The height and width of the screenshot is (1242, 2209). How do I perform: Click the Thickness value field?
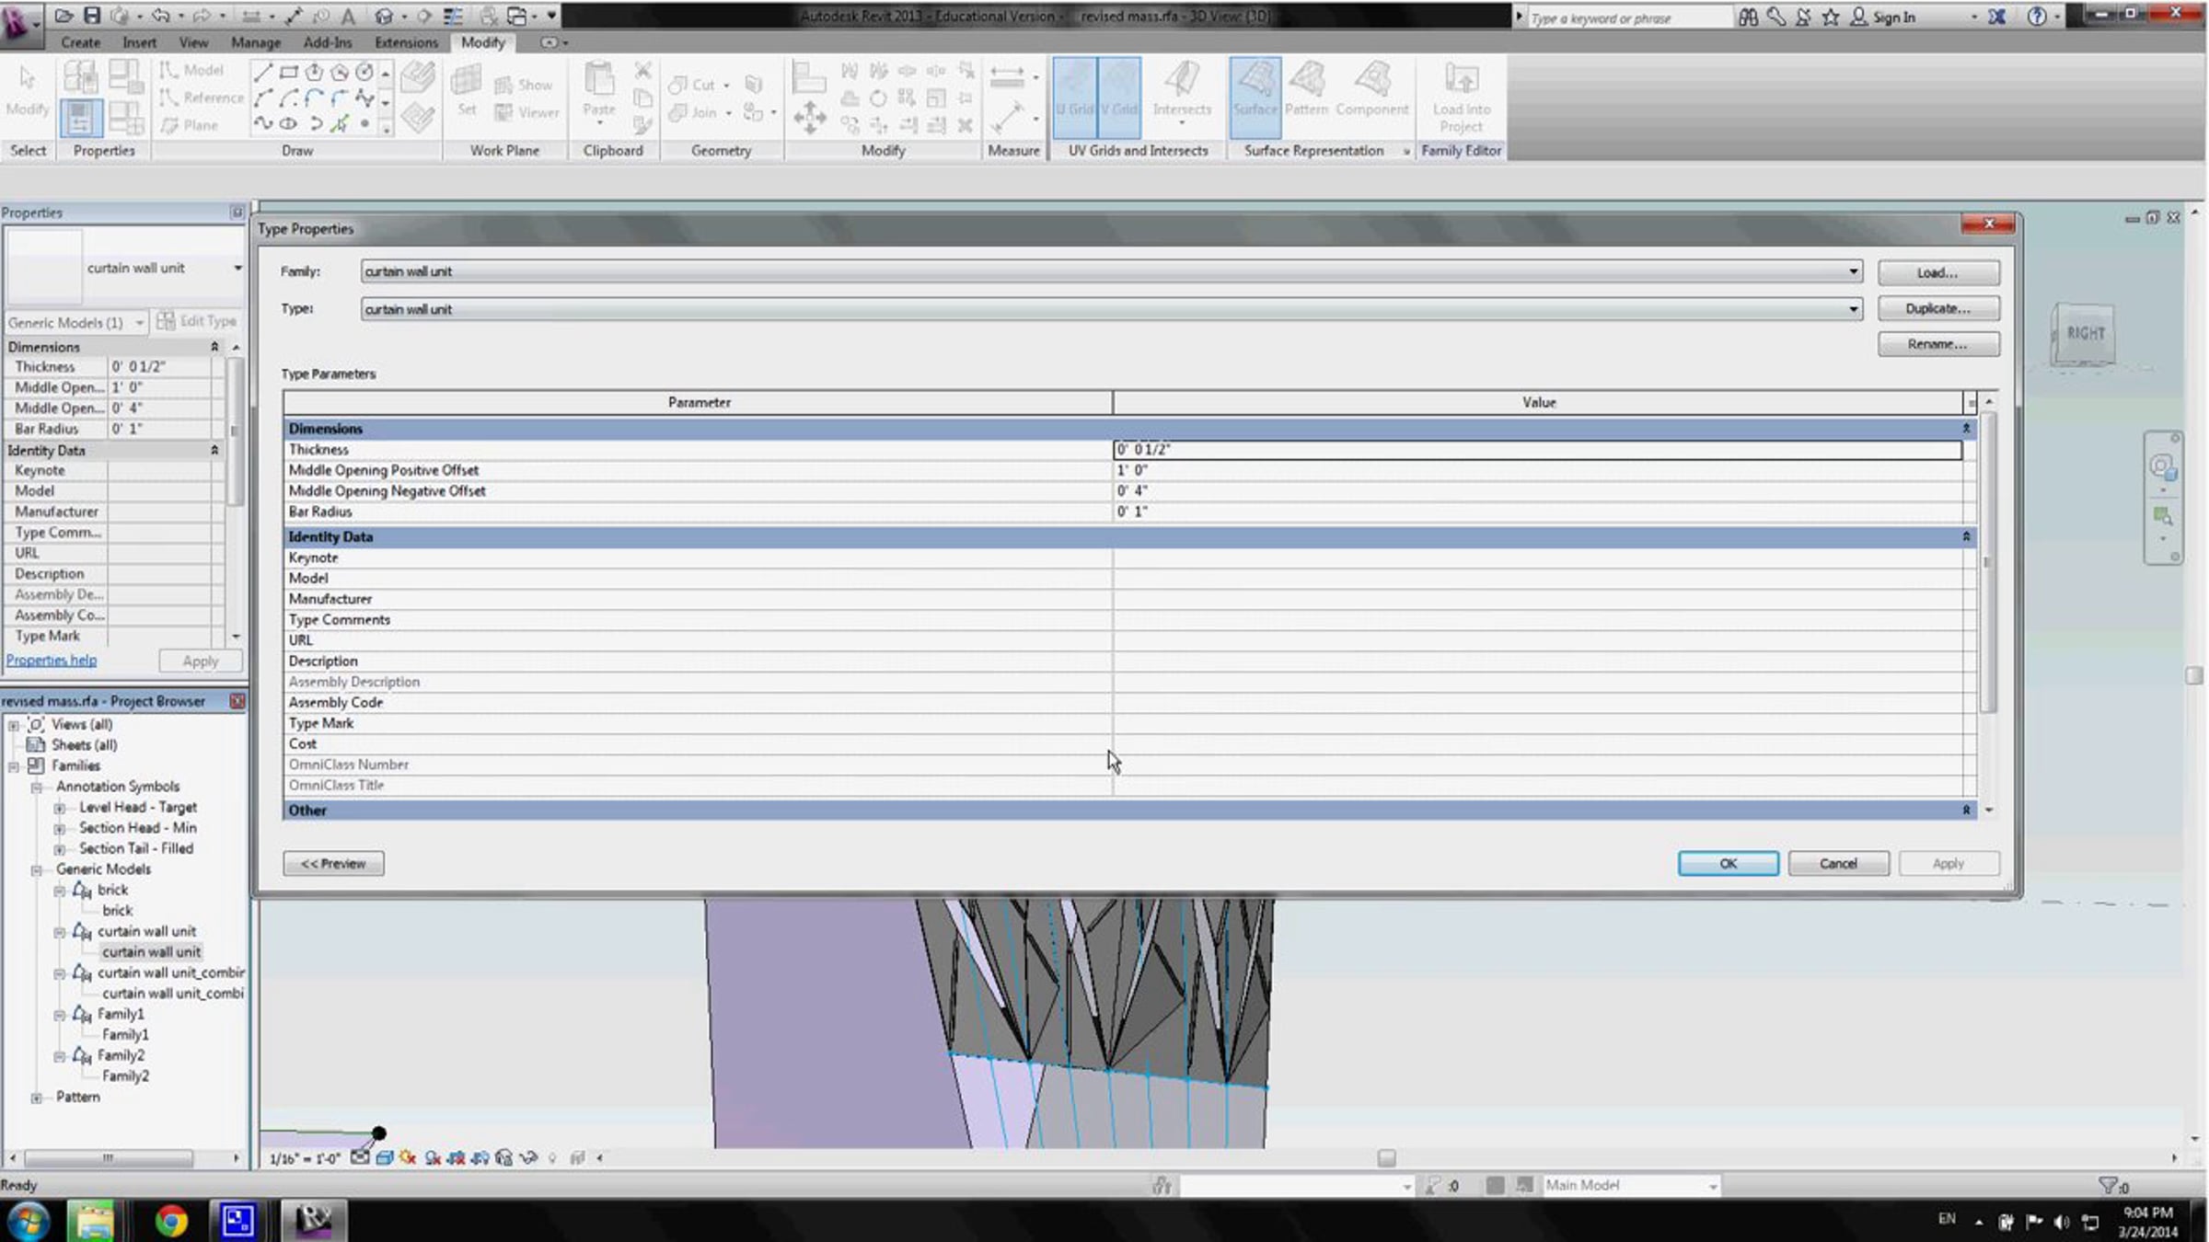click(x=1536, y=450)
